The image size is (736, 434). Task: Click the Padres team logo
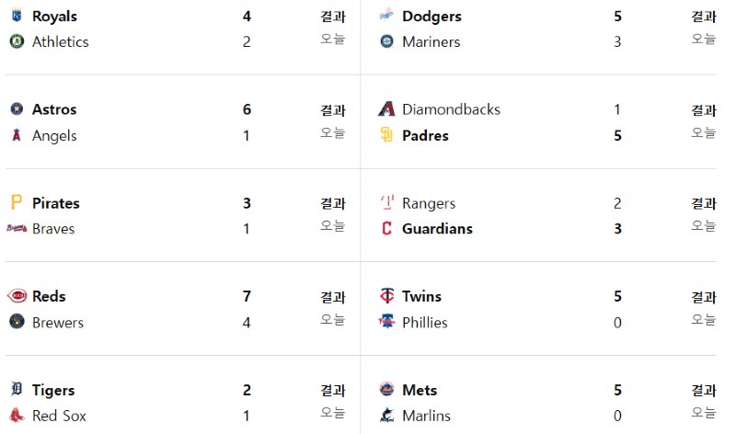click(386, 135)
